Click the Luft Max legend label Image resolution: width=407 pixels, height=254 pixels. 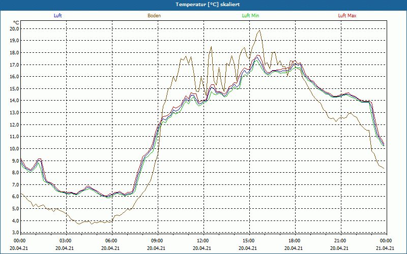coord(347,16)
